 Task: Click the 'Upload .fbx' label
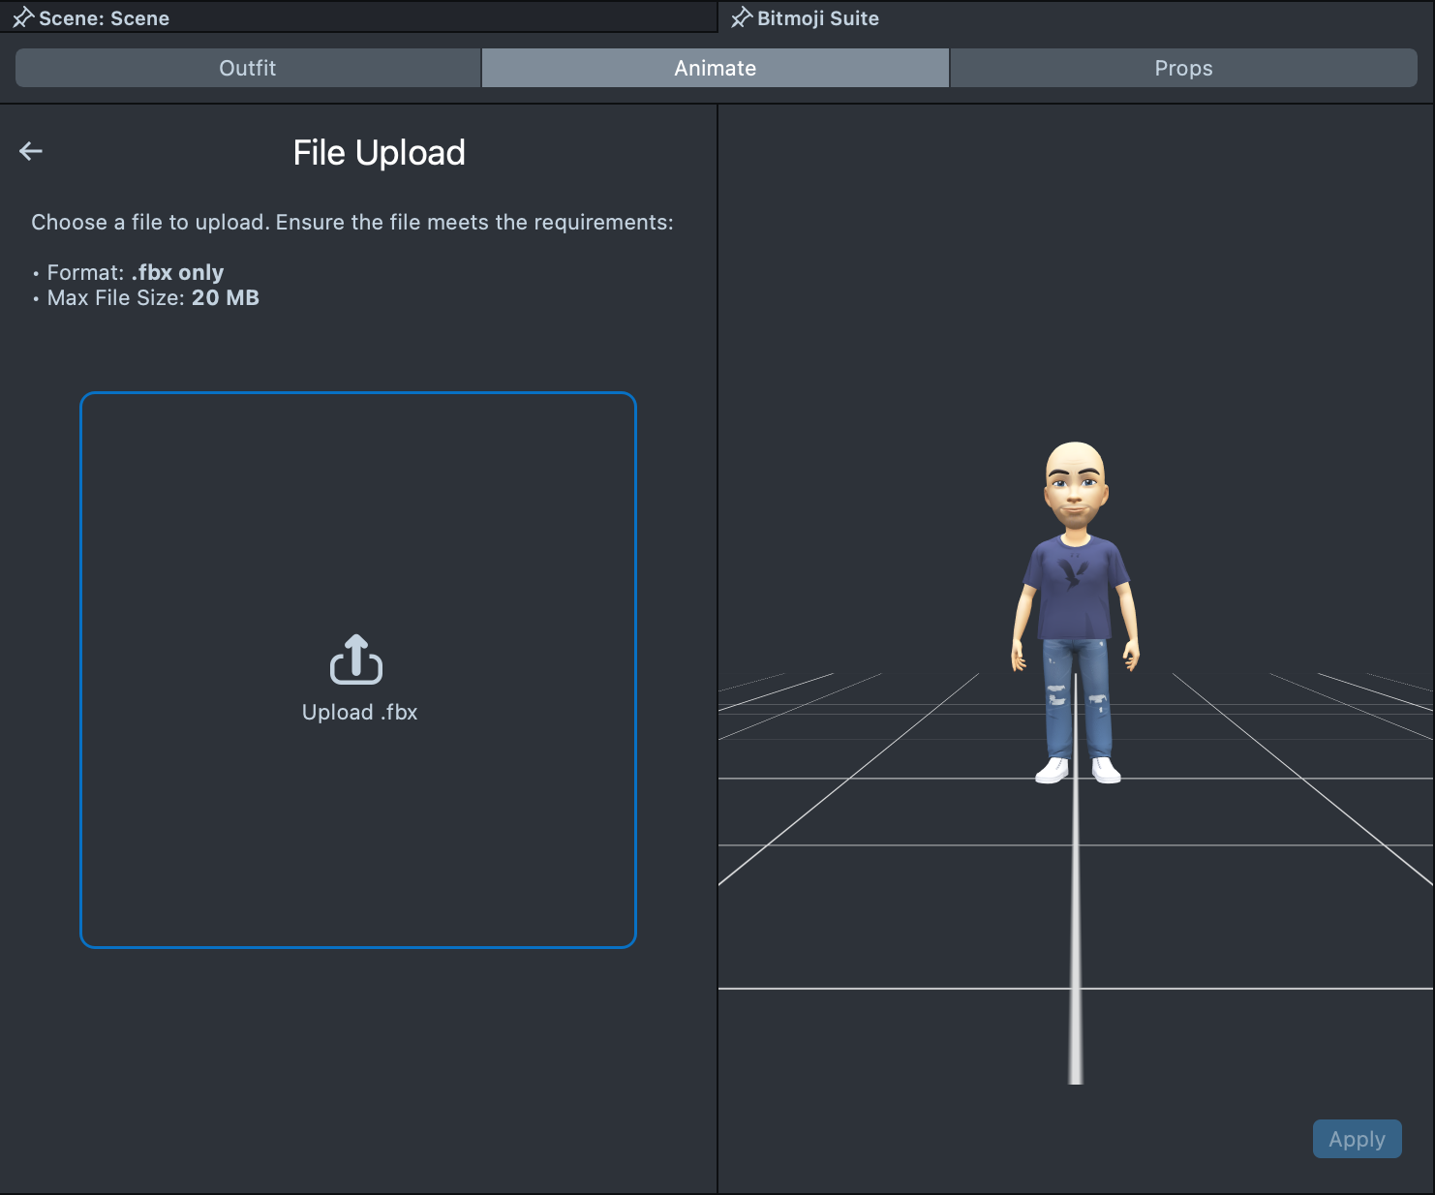[x=359, y=713]
